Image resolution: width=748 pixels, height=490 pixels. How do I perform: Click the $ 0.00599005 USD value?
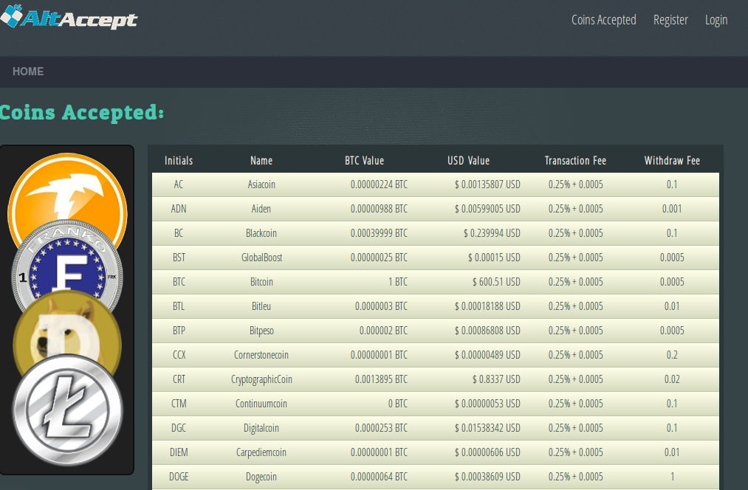pyautogui.click(x=487, y=209)
